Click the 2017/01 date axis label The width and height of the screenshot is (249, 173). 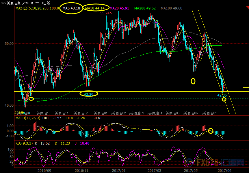tap(119, 170)
